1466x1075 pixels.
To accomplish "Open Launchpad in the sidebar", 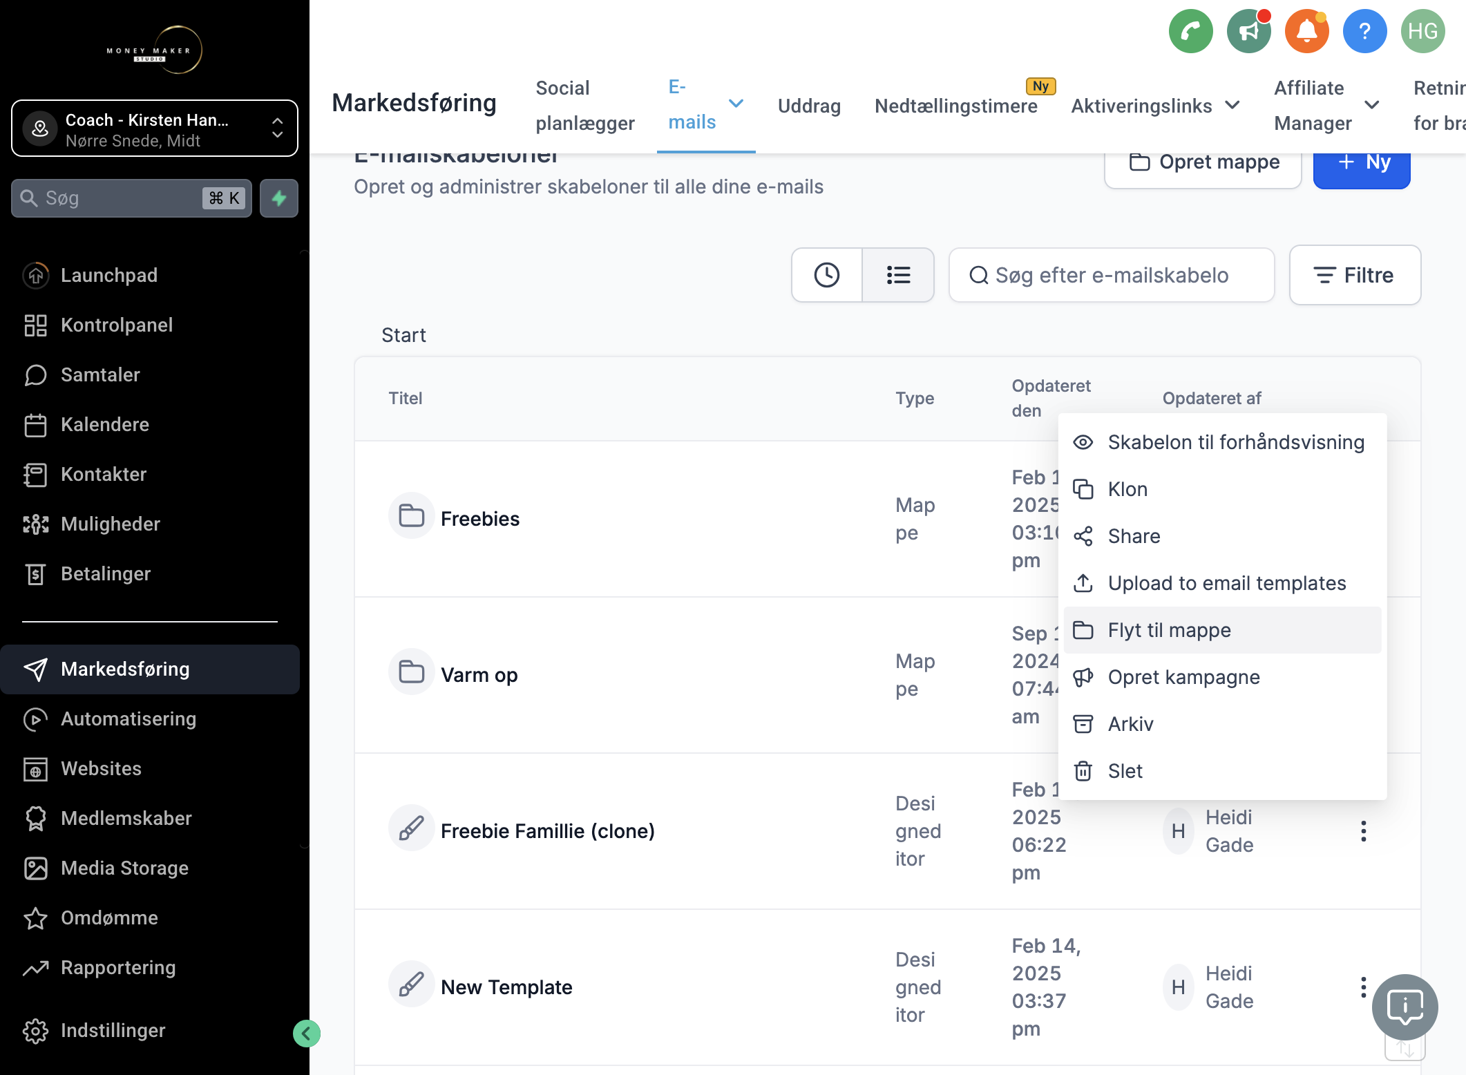I will (109, 275).
